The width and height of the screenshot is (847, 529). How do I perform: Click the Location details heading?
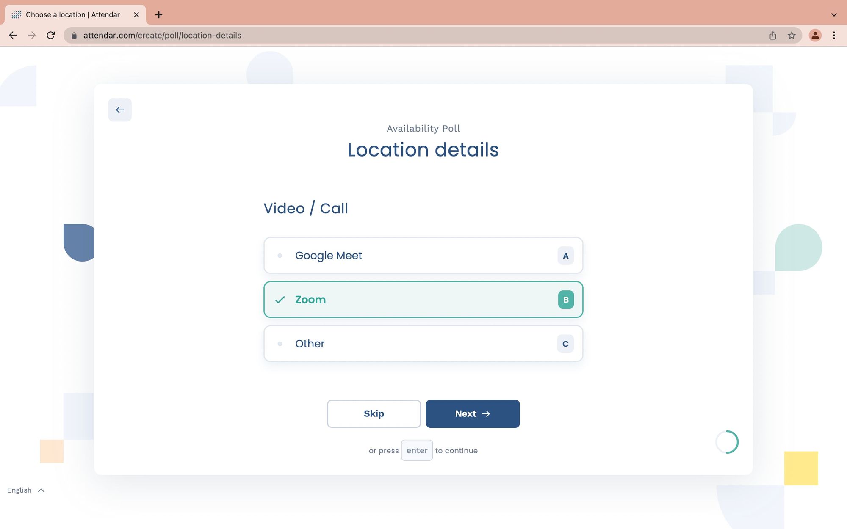423,150
